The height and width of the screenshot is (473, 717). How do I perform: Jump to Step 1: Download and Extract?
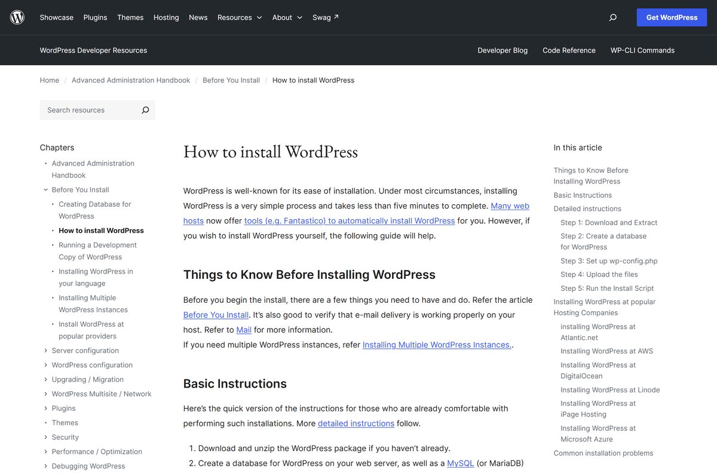609,223
